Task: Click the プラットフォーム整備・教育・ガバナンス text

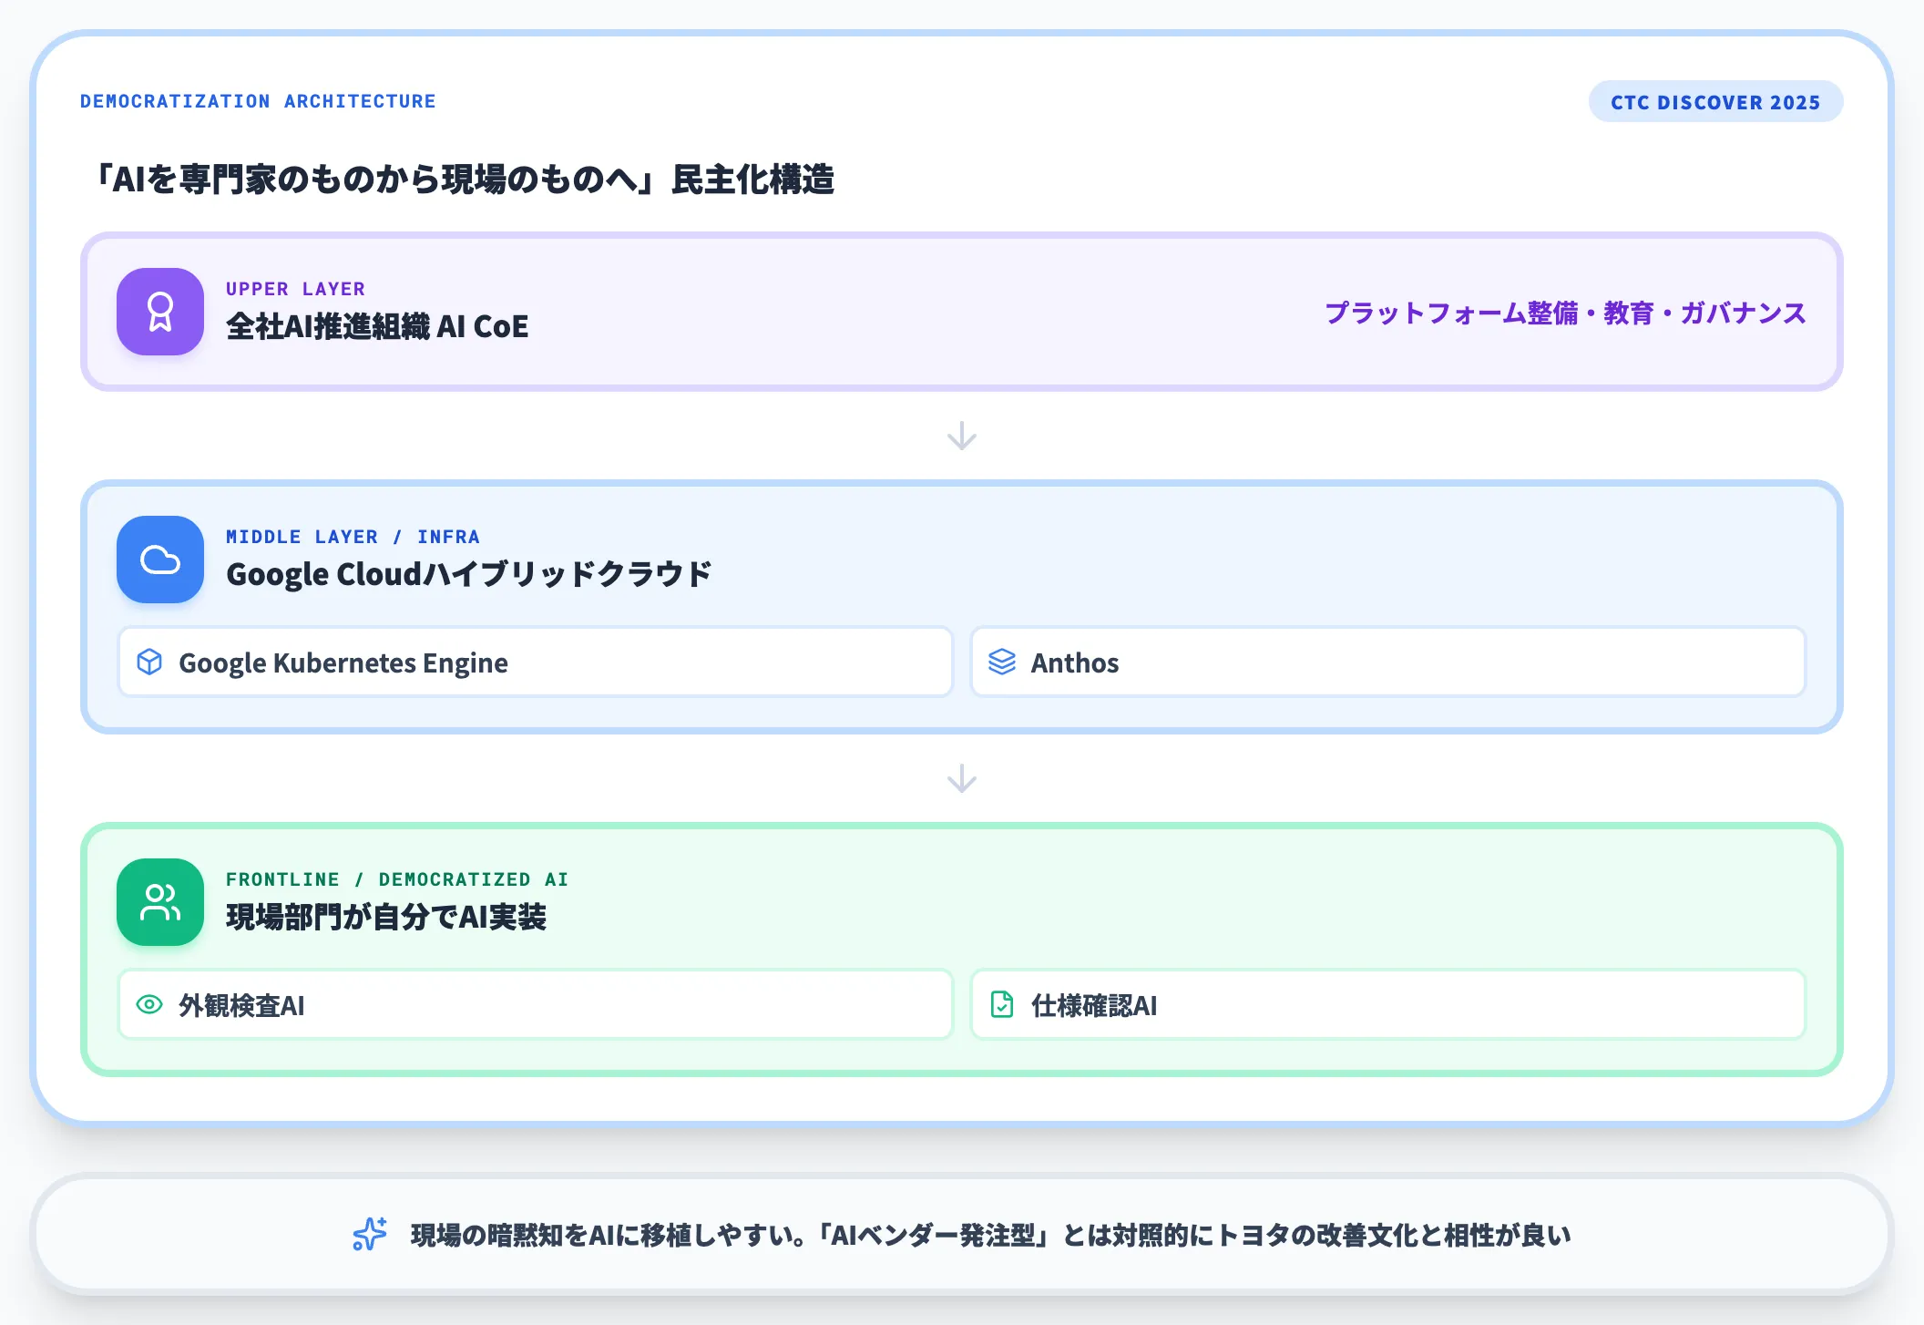Action: pyautogui.click(x=1565, y=313)
